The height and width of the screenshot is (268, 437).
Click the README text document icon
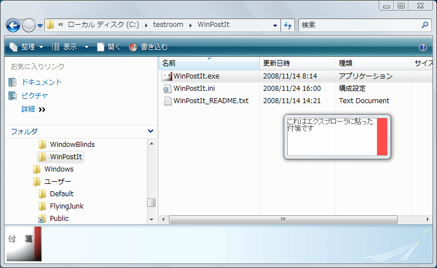168,100
